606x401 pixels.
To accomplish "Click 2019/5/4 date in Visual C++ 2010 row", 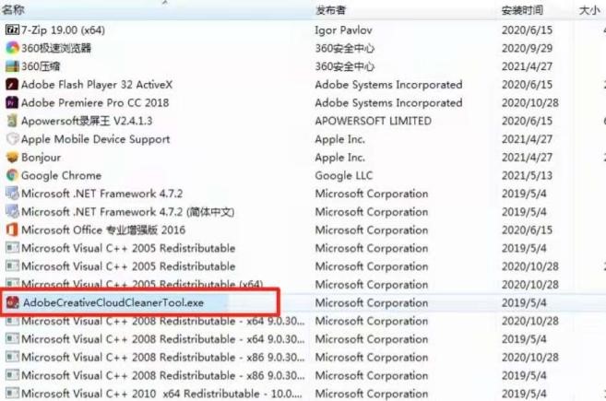I will [x=524, y=394].
